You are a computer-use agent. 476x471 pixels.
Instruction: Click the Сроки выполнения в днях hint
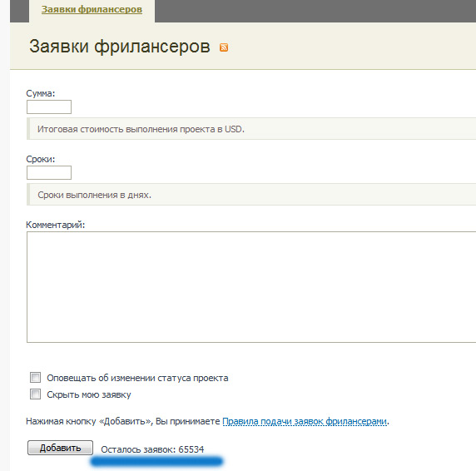point(94,195)
